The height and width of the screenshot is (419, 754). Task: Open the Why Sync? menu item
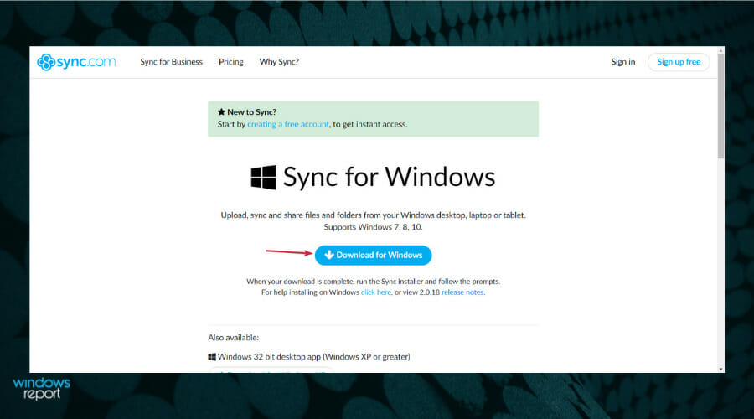(279, 62)
